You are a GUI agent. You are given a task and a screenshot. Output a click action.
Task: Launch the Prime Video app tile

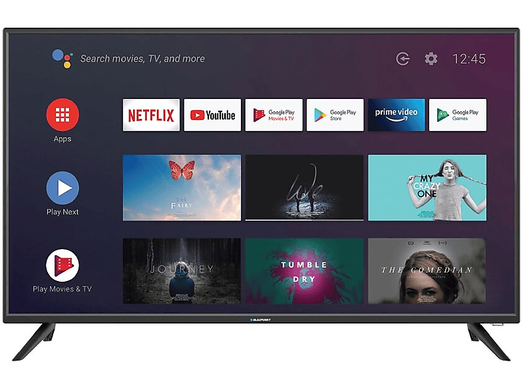[397, 115]
